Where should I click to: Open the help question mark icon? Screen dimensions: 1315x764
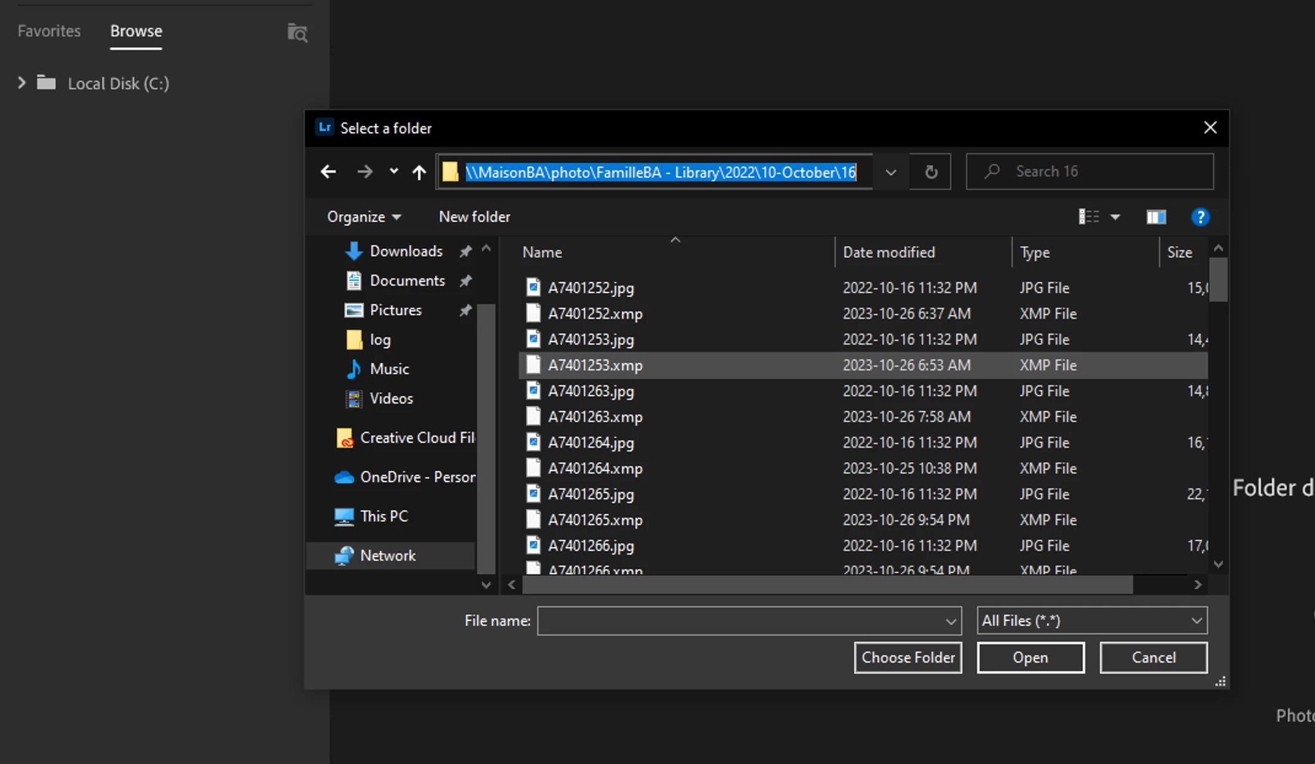click(x=1199, y=217)
